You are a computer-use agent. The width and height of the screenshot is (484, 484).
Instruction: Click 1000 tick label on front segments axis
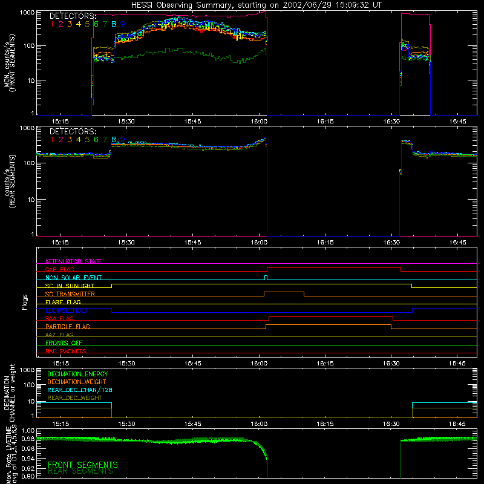pos(27,13)
